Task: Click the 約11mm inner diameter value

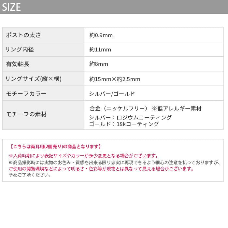Action: coord(100,50)
